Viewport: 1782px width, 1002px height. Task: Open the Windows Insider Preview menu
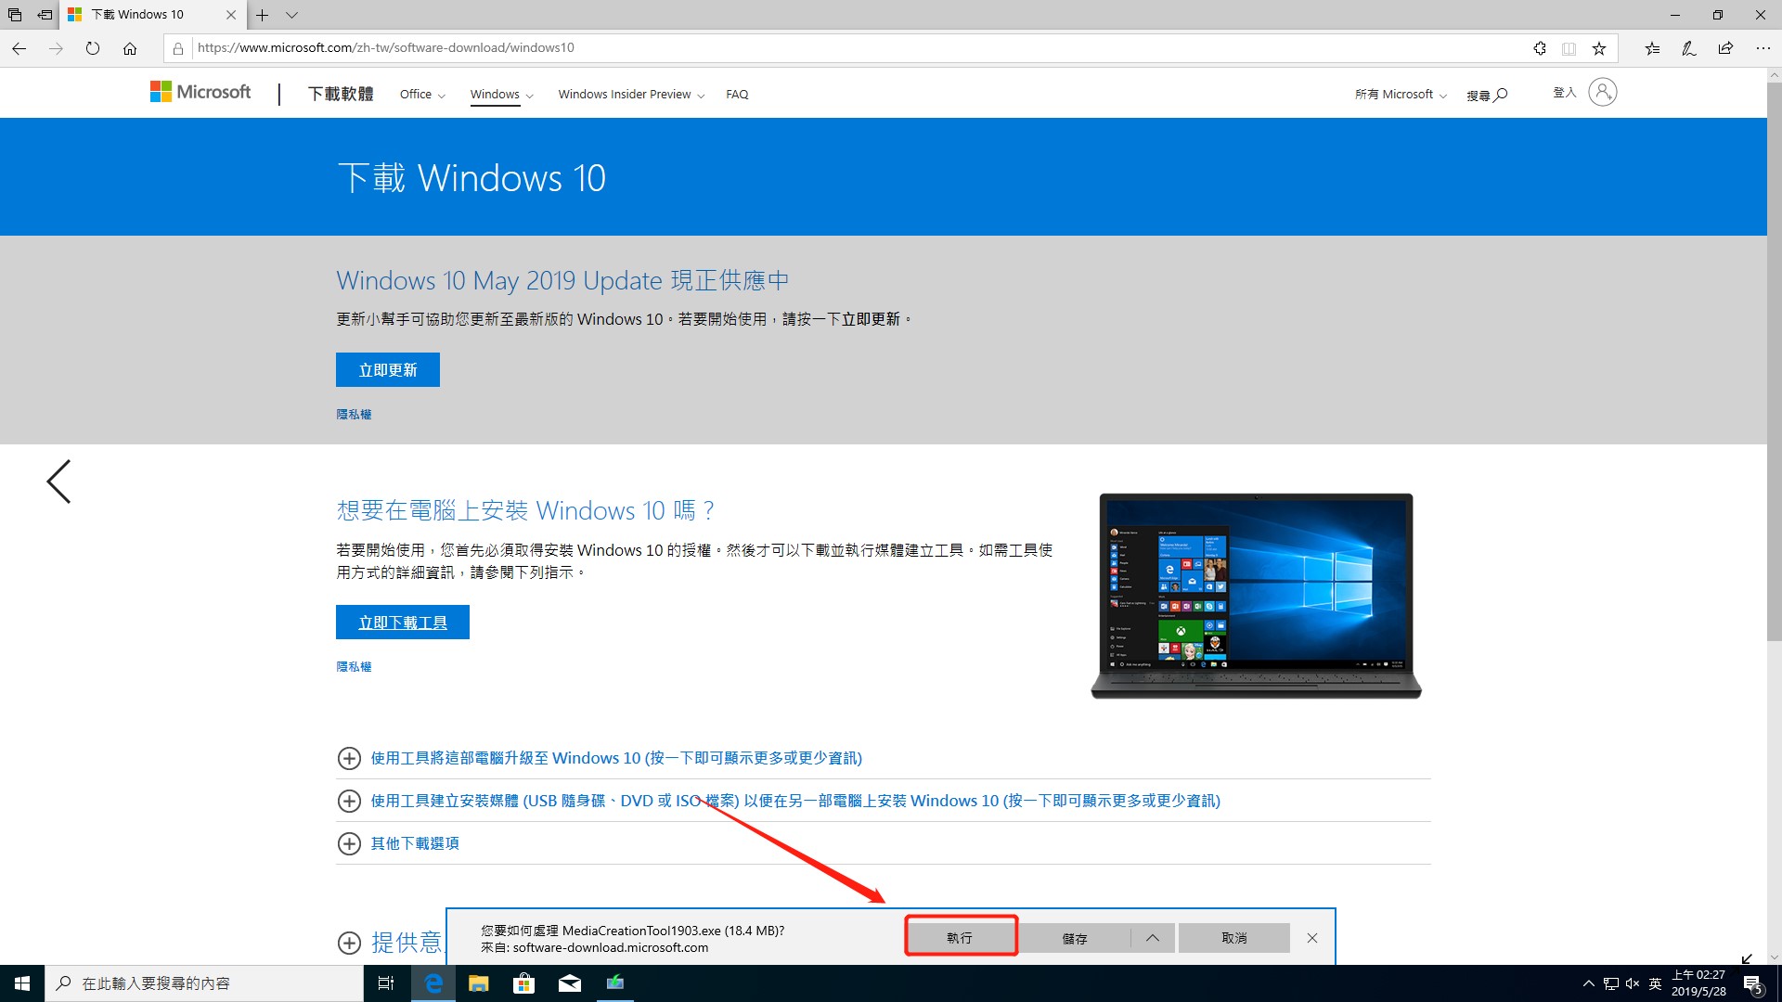click(630, 95)
